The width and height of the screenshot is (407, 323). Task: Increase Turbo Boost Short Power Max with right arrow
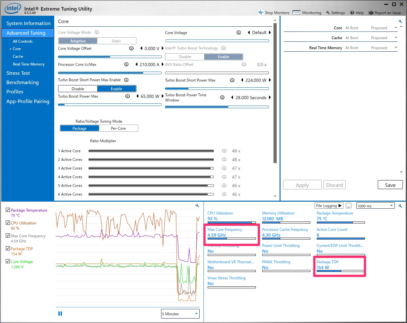coord(270,80)
